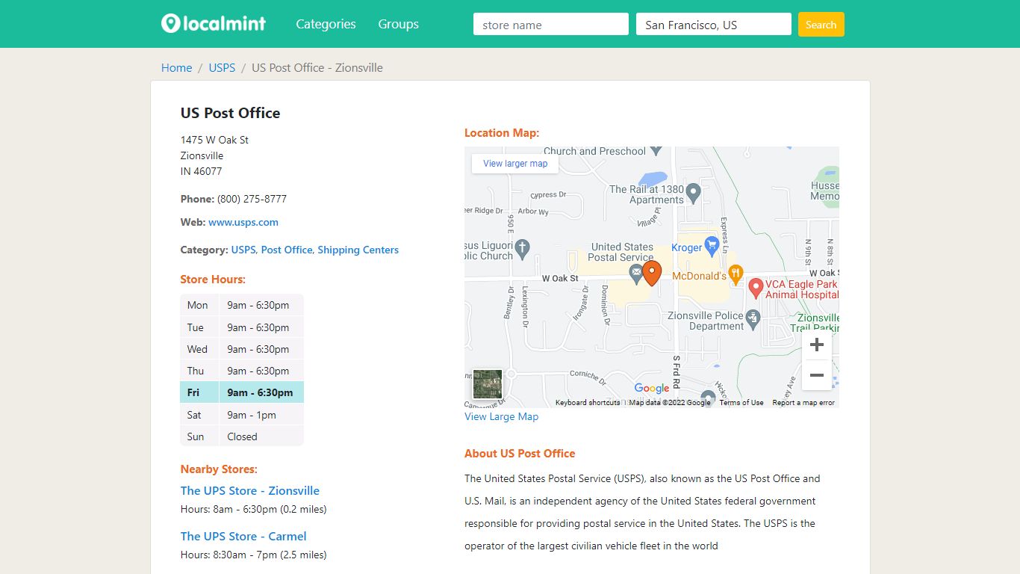Select the Fri 9am - 6:30pm hours row
This screenshot has width=1020, height=574.
[x=242, y=392]
